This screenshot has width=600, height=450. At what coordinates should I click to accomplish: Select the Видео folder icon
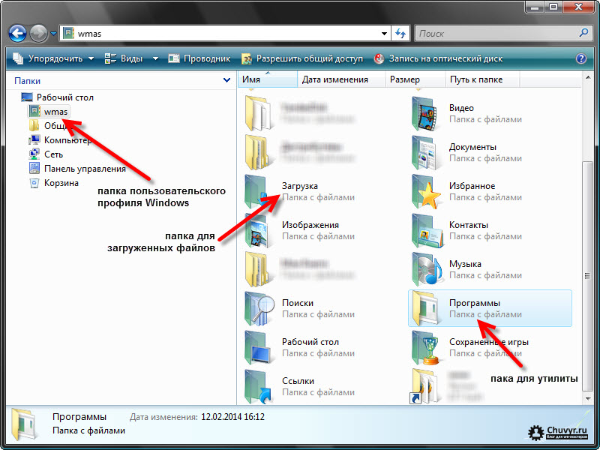point(425,114)
